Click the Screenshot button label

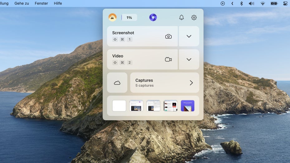[123, 33]
